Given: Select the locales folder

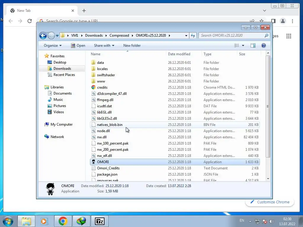Looking at the screenshot, I should tap(175, 69).
